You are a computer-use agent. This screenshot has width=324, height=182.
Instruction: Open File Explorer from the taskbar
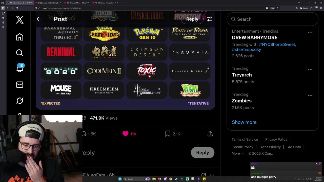[154, 179]
